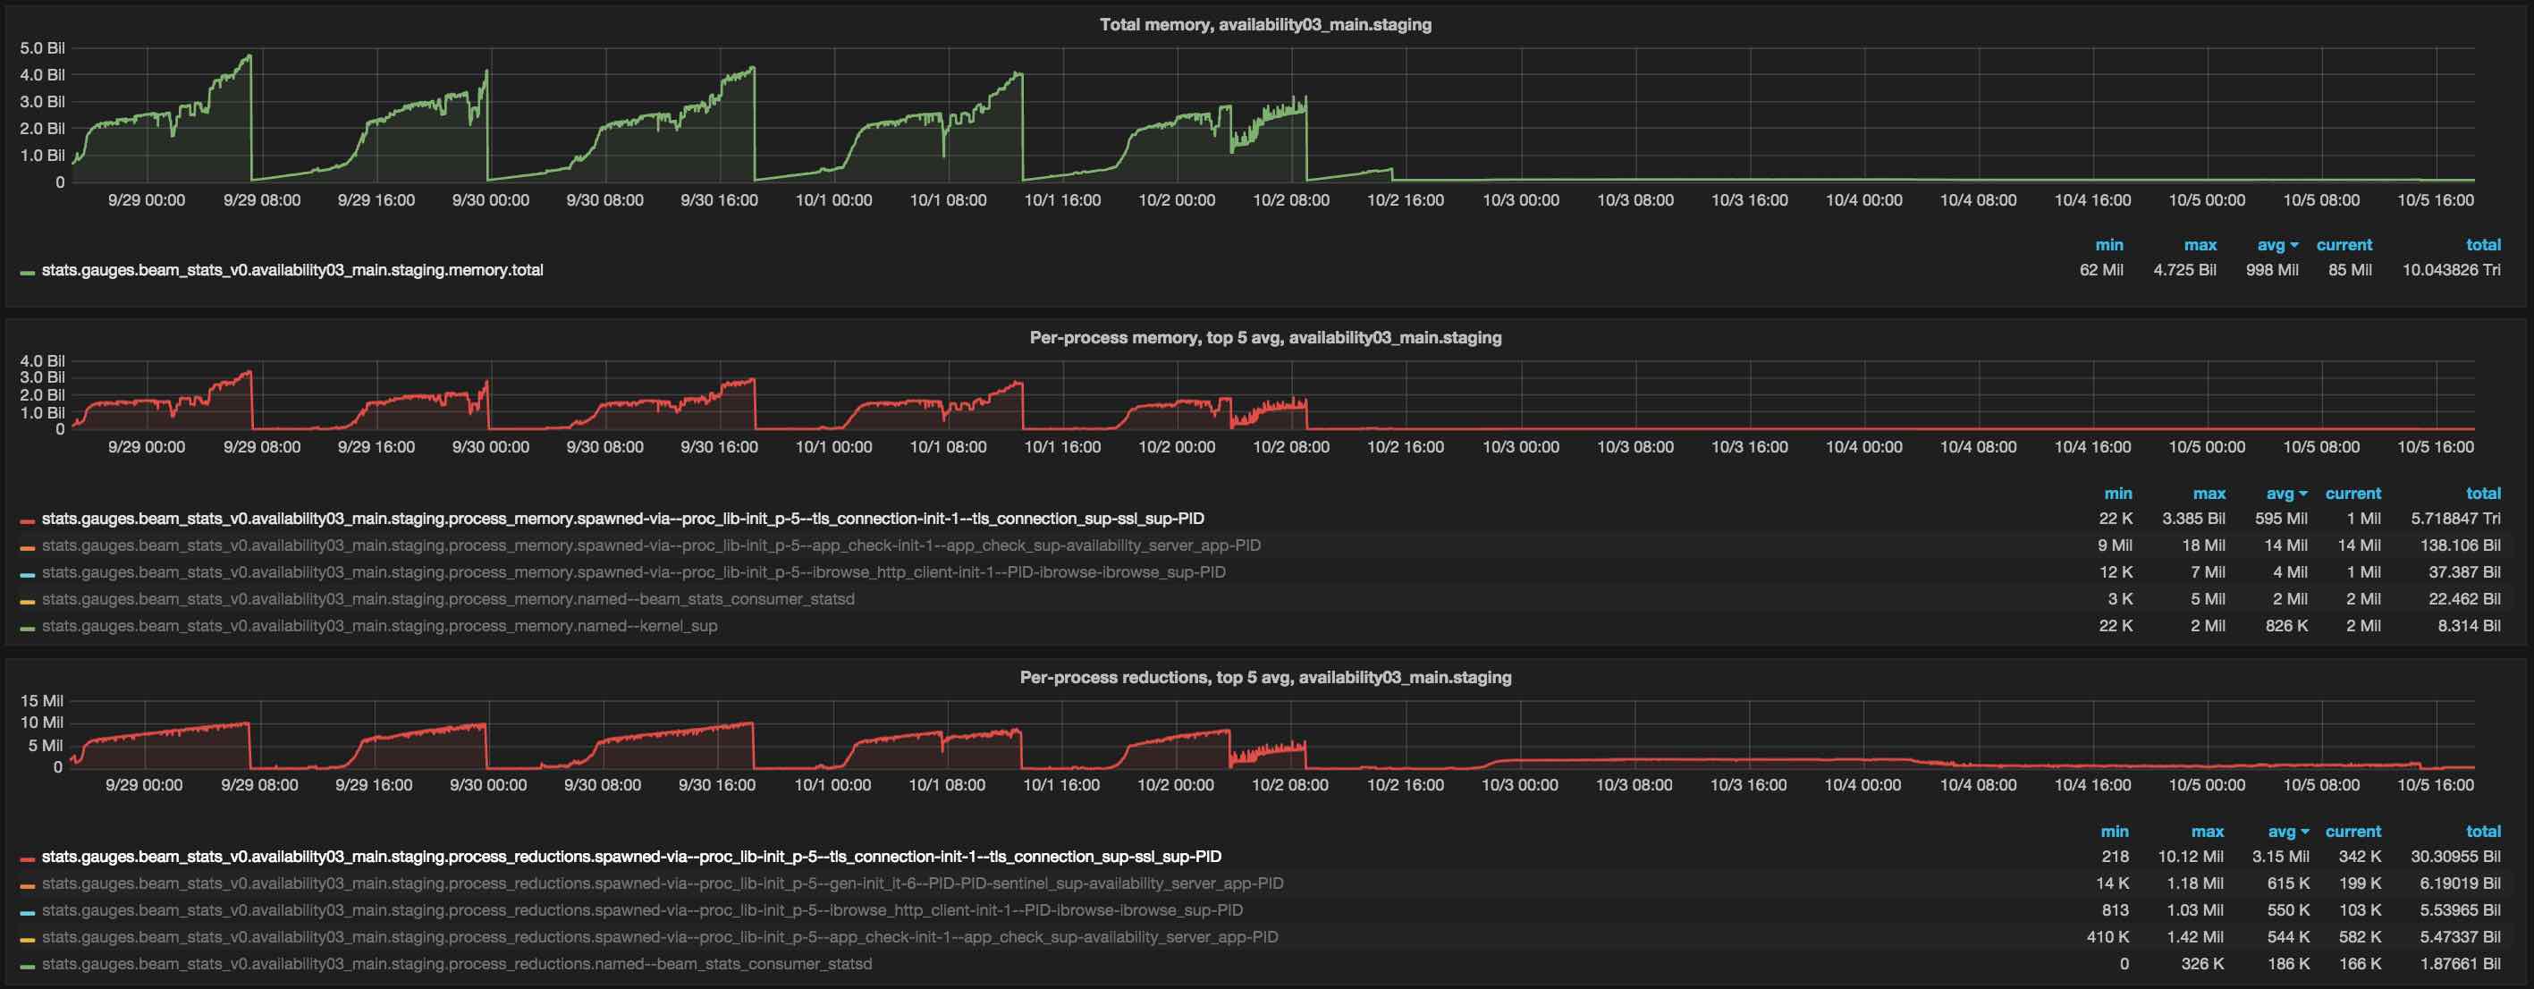Sort Per-process memory legend by min column
2534x989 pixels.
click(2118, 493)
